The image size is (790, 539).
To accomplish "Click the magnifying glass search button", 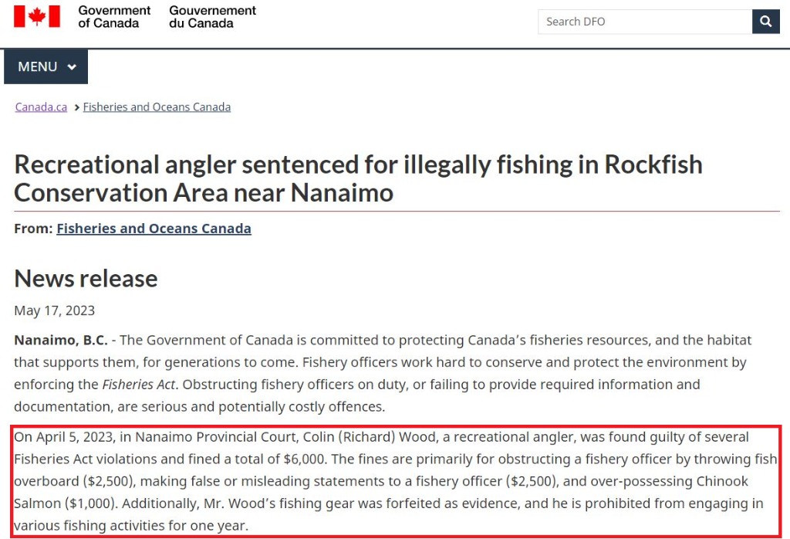I will tap(766, 21).
